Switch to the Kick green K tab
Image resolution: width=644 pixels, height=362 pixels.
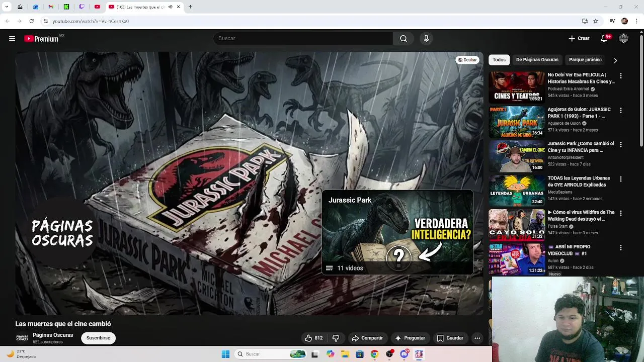pos(66,7)
